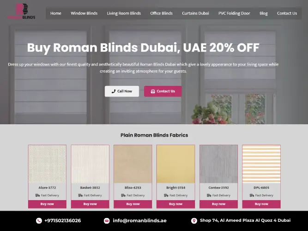This screenshot has height=231, width=308.
Task: Click delivery truck icon under Contex-3592
Action: (209, 195)
